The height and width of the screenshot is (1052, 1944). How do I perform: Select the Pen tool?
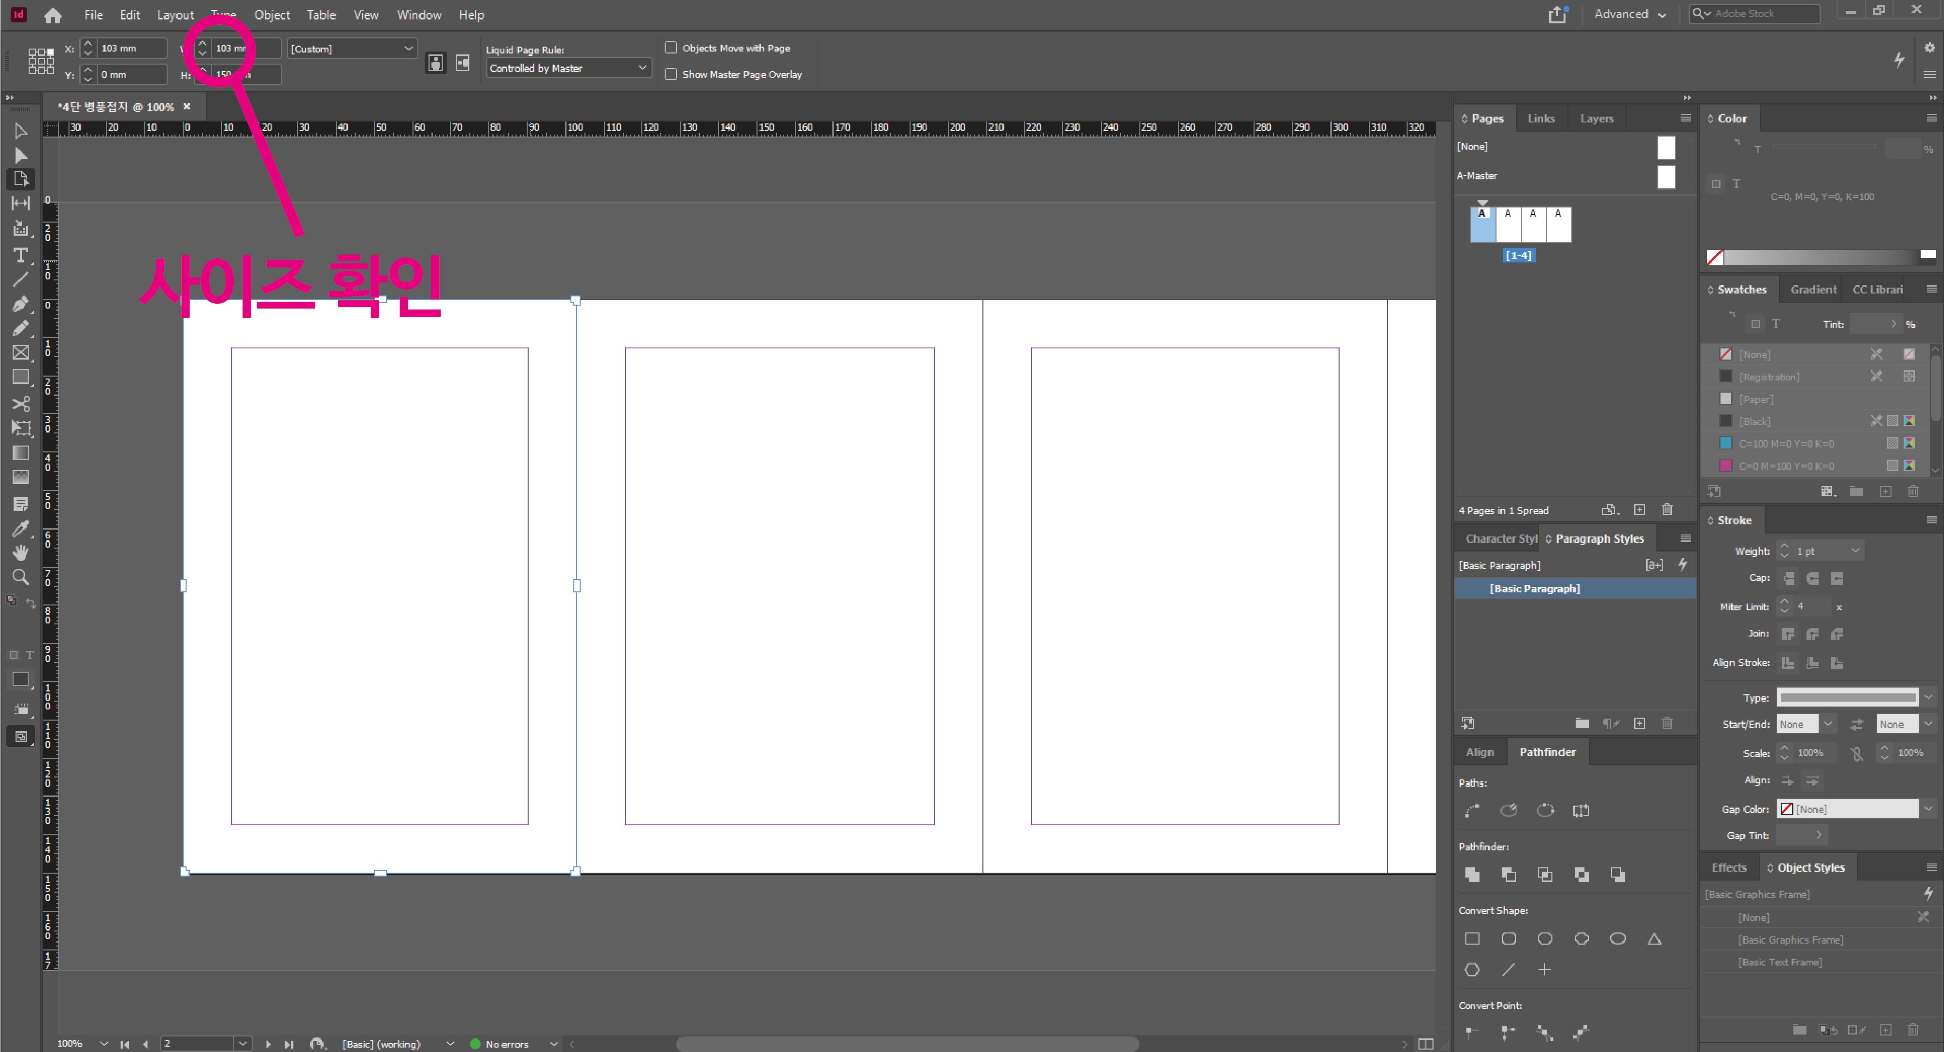click(20, 304)
